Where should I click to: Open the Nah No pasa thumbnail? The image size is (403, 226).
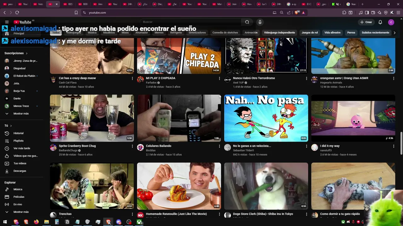click(x=266, y=118)
